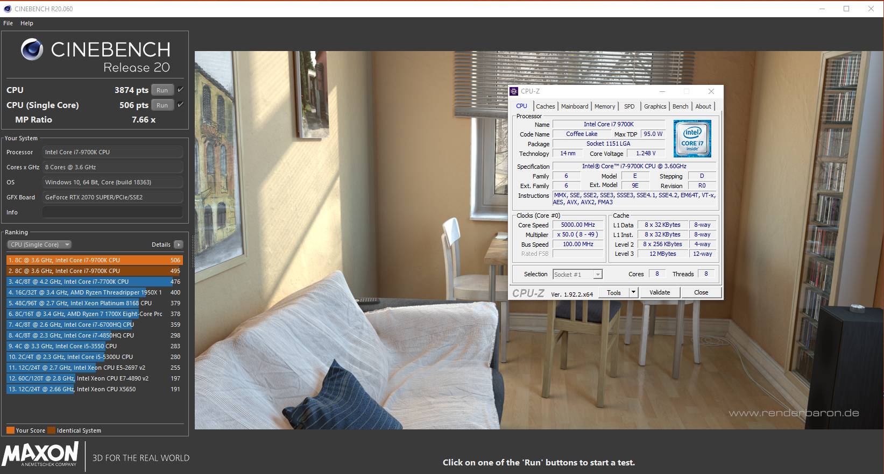Click the Multiplier value x 50.0 (8 - 49)
The height and width of the screenshot is (474, 884).
coord(578,234)
